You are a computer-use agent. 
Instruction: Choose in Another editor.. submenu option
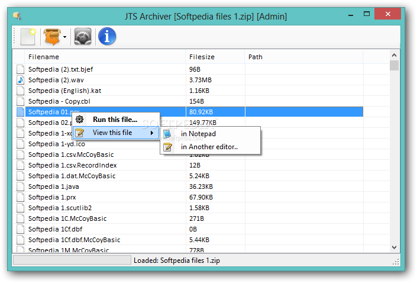pos(209,147)
